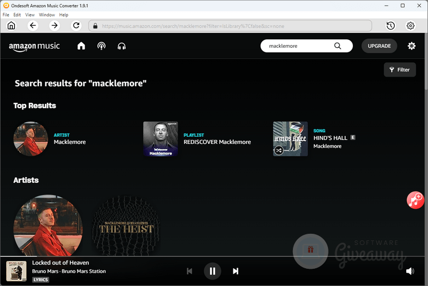Open REDISCOVER Macklemore playlist cover
Screen dimensions: 428x286
click(x=161, y=139)
